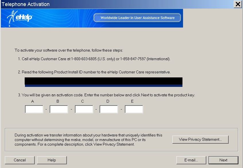Click the E-mail... button
Image resolution: width=243 pixels, height=168 pixels.
pyautogui.click(x=191, y=160)
